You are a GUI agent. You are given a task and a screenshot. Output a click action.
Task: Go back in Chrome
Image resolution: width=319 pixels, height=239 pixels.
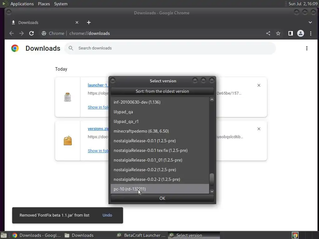[x=12, y=33]
